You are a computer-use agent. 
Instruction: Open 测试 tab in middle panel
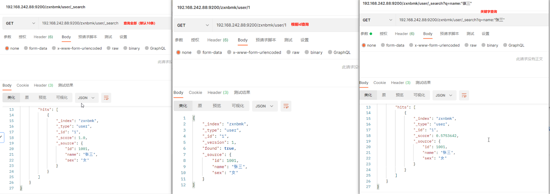[288, 40]
